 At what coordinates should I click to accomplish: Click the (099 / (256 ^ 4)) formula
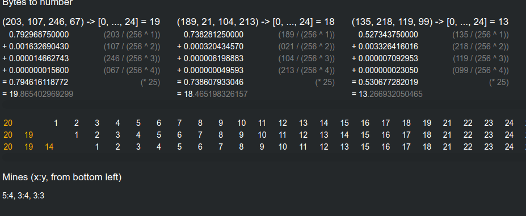pos(481,70)
